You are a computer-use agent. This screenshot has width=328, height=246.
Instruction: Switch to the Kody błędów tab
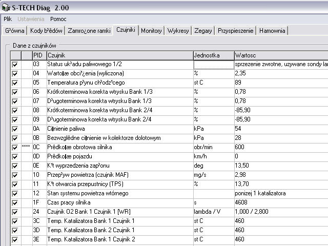[x=47, y=31]
